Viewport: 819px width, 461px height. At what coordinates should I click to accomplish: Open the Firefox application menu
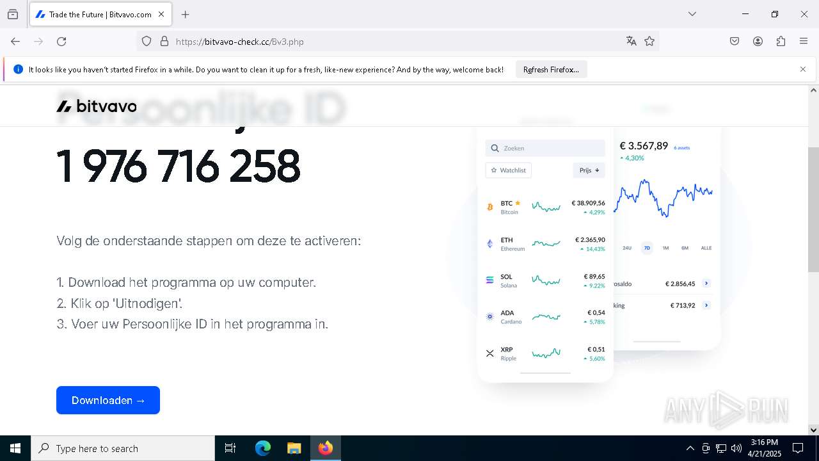[x=804, y=41]
